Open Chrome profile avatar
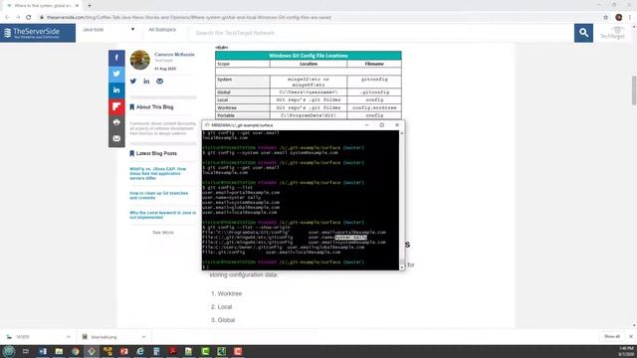The height and width of the screenshot is (358, 637). coord(619,18)
